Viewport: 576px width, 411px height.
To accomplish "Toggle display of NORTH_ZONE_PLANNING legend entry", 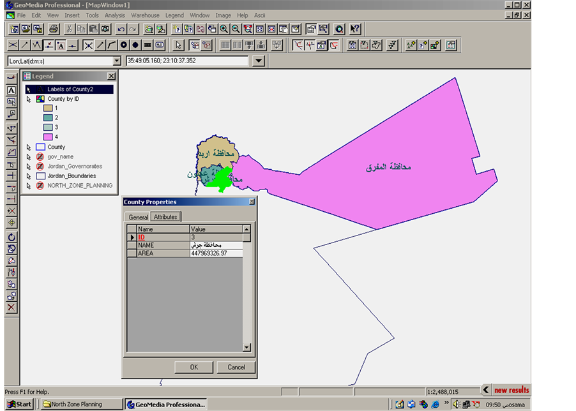I will [40, 186].
